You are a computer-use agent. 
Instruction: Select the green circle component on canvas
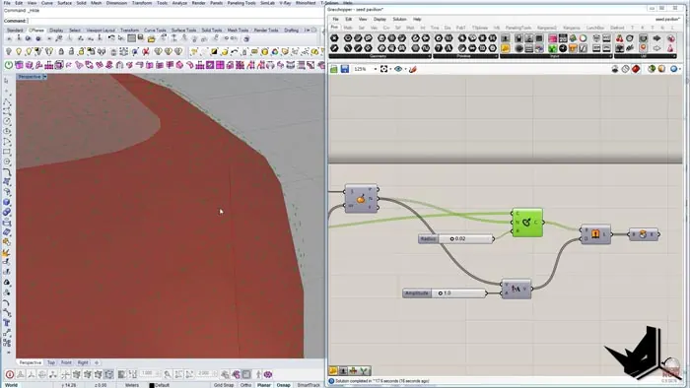point(527,223)
